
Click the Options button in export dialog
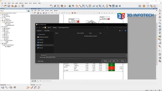point(105,61)
